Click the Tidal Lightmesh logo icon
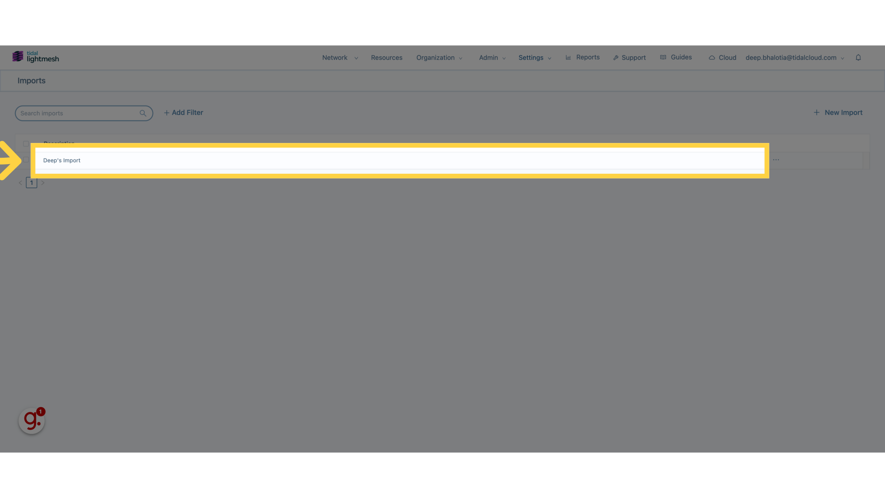Screen dimensions: 885x498 [18, 57]
